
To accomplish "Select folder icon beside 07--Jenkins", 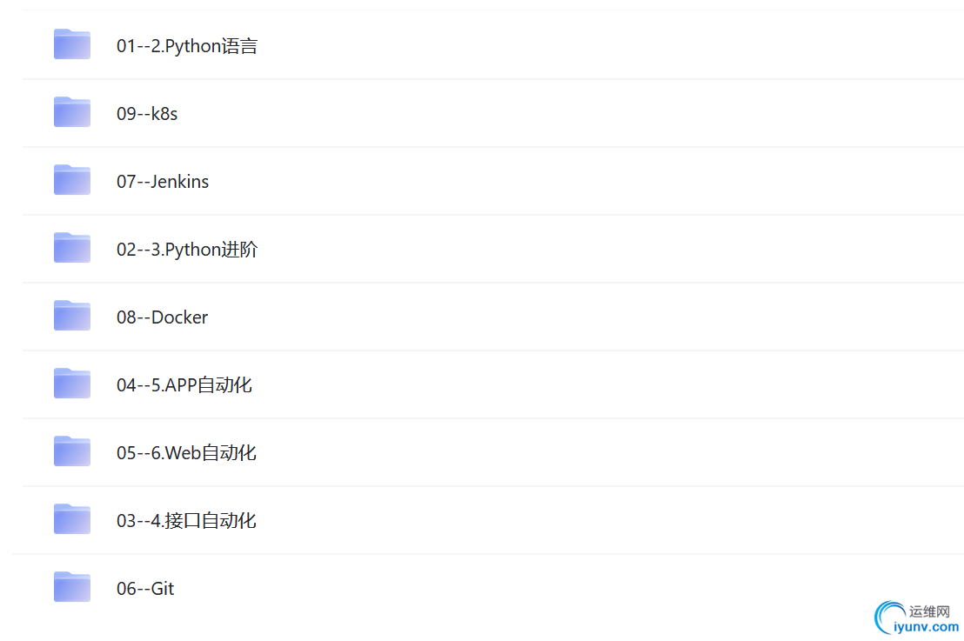I will tap(72, 180).
